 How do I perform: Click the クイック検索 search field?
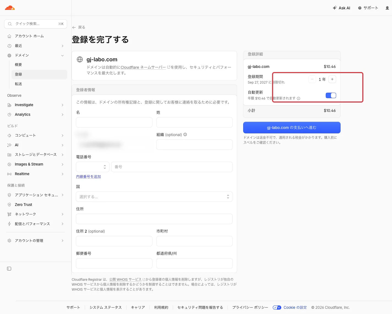click(36, 24)
